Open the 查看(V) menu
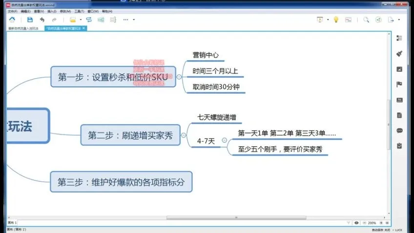The image size is (414, 233). click(x=39, y=11)
